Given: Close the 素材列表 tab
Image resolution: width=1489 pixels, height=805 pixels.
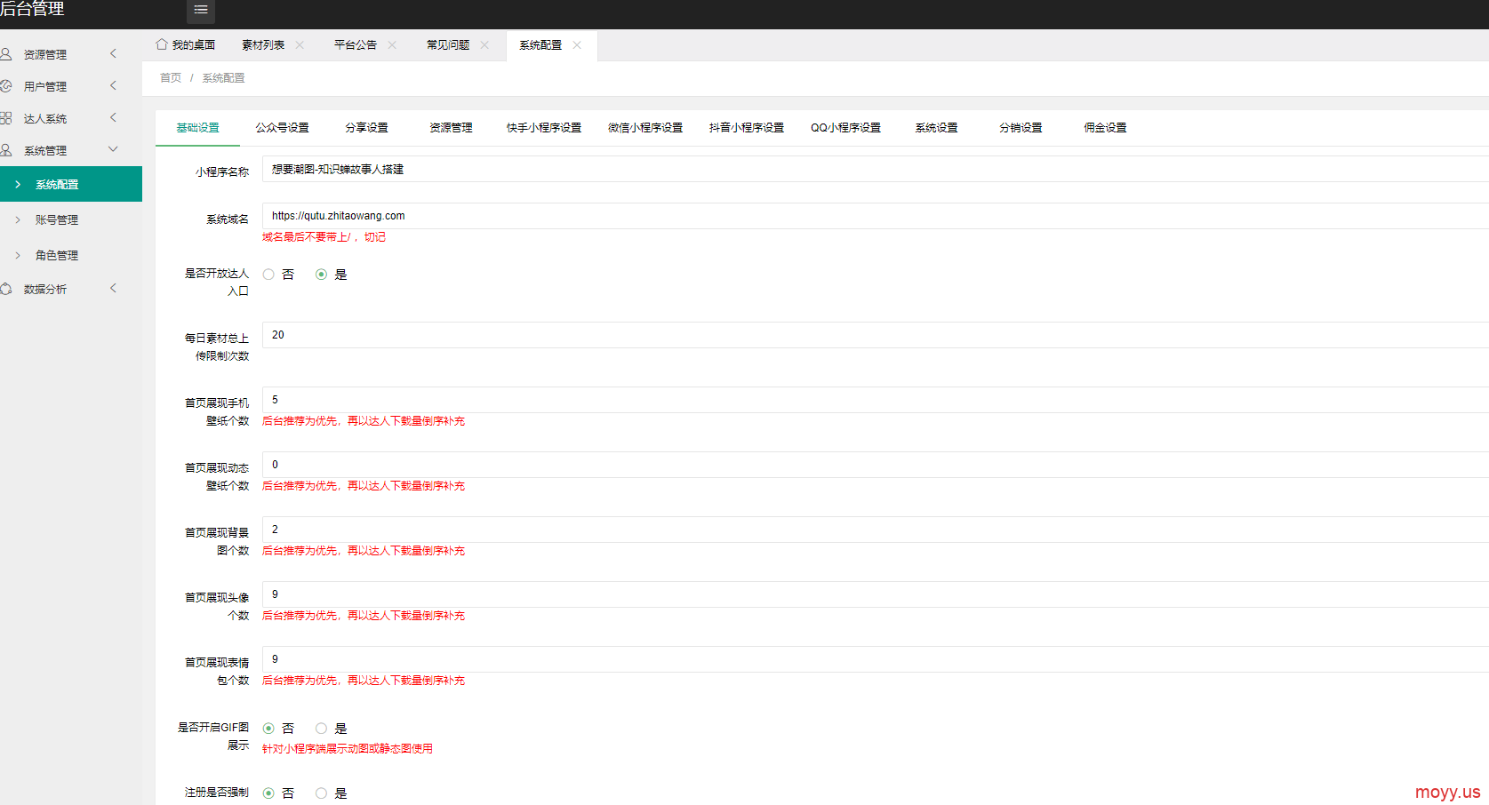Looking at the screenshot, I should [300, 44].
